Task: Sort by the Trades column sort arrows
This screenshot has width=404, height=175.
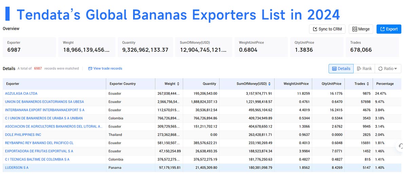Action: (x=368, y=84)
